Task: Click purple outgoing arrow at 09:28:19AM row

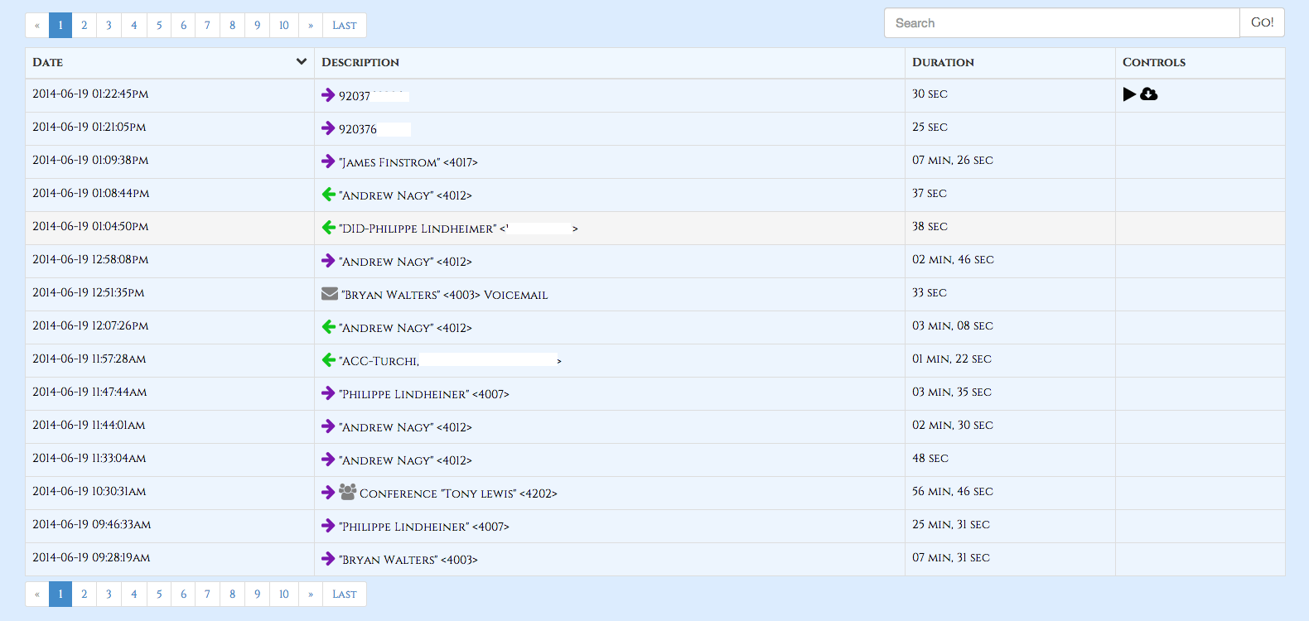Action: (328, 559)
